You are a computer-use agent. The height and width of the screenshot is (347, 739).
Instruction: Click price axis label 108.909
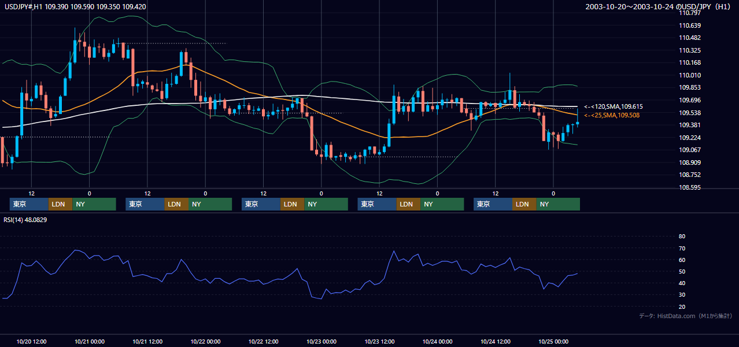(690, 163)
